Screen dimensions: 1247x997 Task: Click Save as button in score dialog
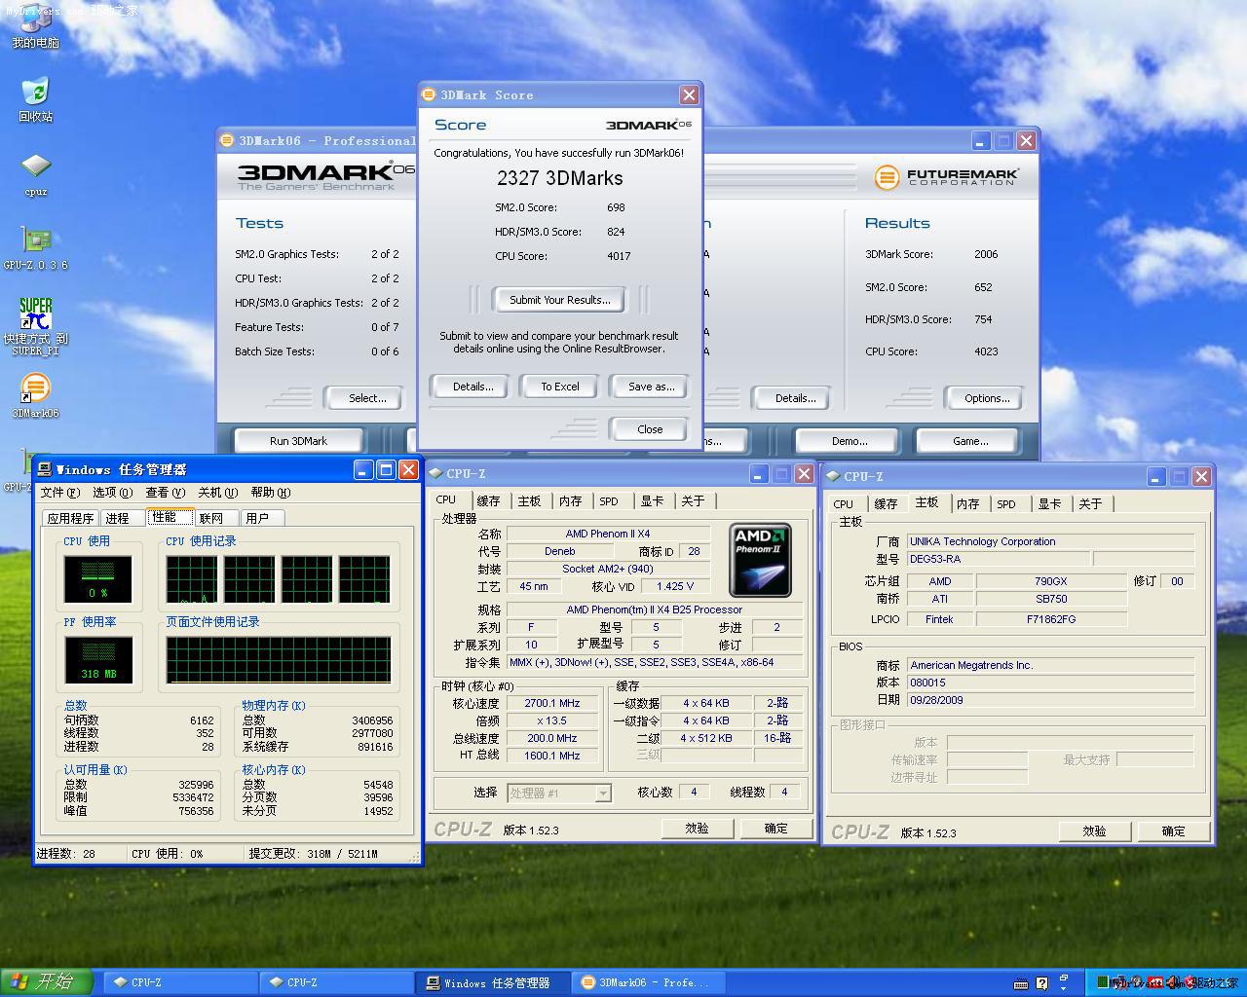651,387
